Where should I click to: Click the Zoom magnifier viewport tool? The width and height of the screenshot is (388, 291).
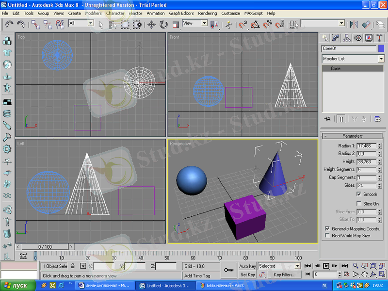click(356, 266)
